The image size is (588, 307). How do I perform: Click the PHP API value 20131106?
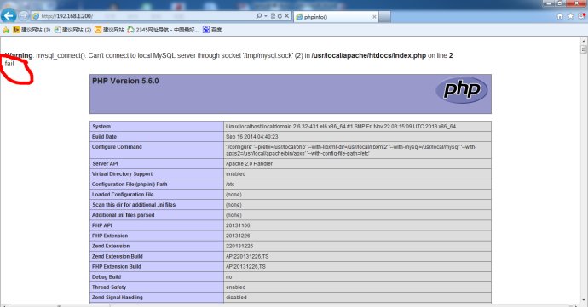point(238,225)
